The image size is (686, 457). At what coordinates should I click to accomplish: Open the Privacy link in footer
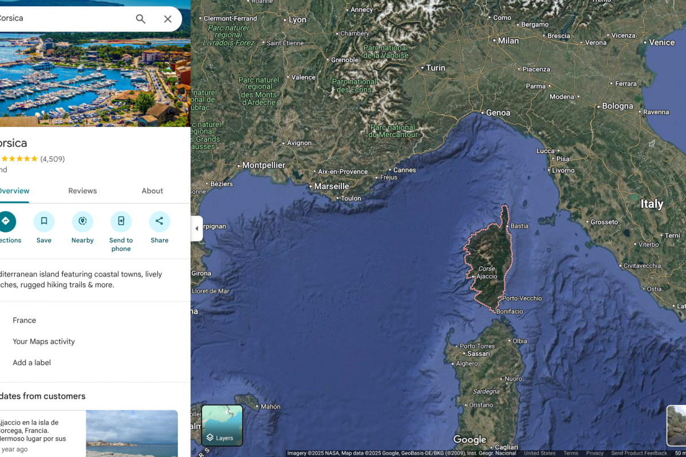(595, 453)
